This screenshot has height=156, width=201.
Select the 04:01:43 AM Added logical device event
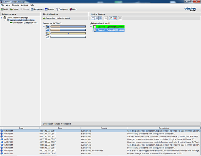100,131
